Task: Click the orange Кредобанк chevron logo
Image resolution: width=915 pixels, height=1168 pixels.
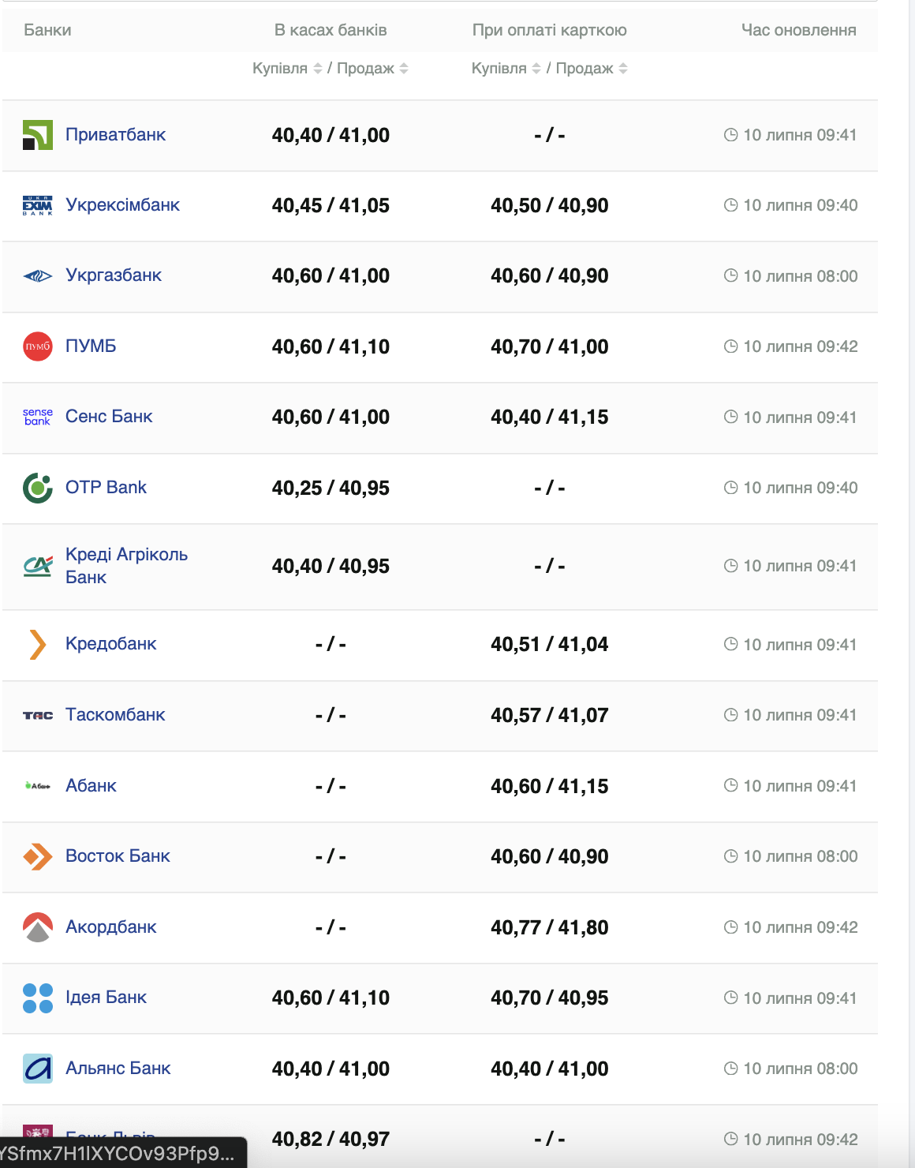Action: click(38, 644)
